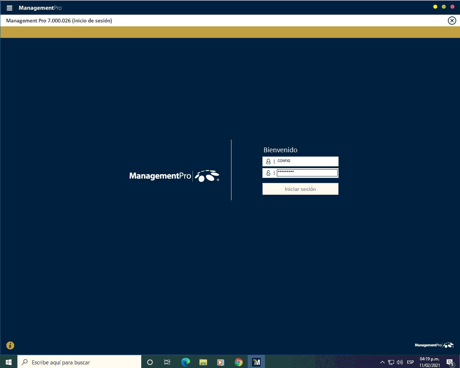Screen dimensions: 460x368
Task: Open the hamburger menu in title bar
Action: (10, 8)
